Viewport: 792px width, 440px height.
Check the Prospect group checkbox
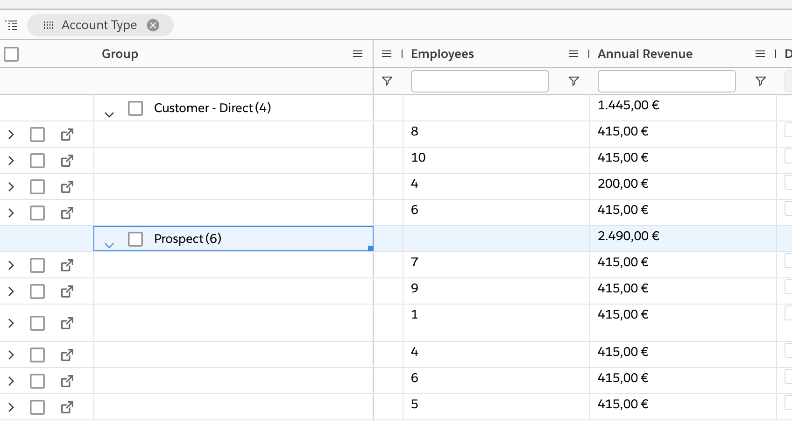point(135,239)
